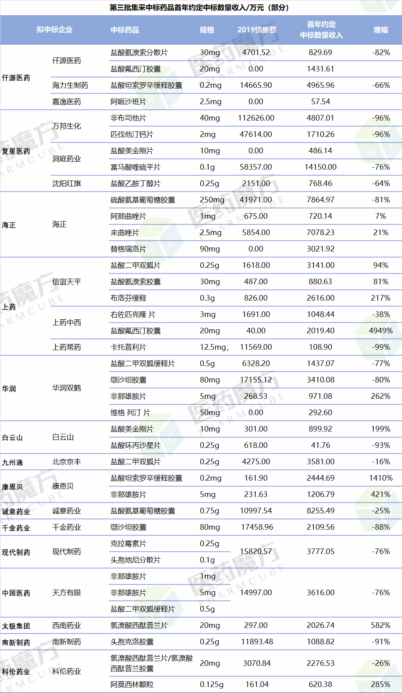The height and width of the screenshot is (693, 402).
Task: Click the group name 九州通
Action: coord(12,463)
